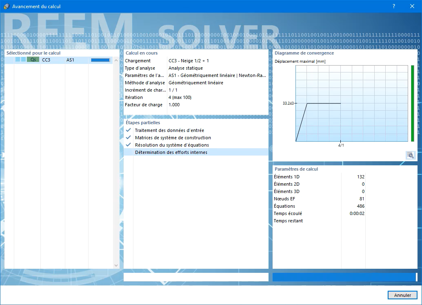The image size is (422, 305).
Task: Click the empty status field beside the progress bar
Action: click(196, 277)
